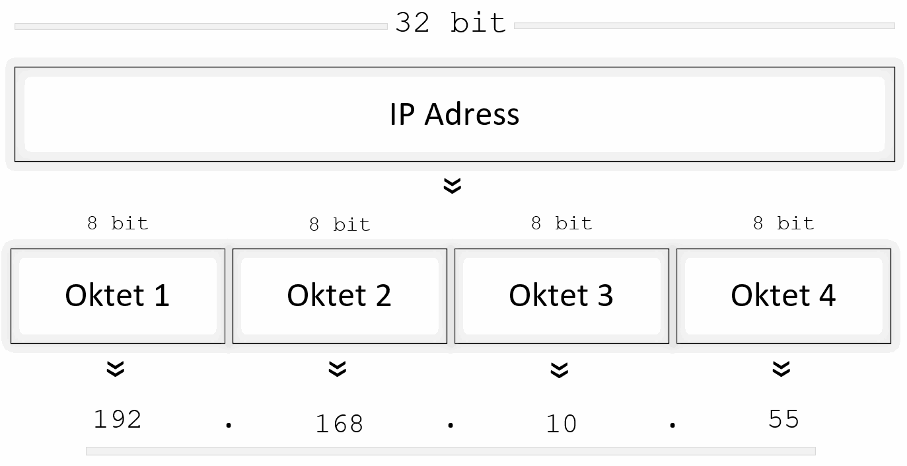Viewport: 907px width, 466px height.
Task: Select the Oktet 1 box
Action: pos(118,295)
